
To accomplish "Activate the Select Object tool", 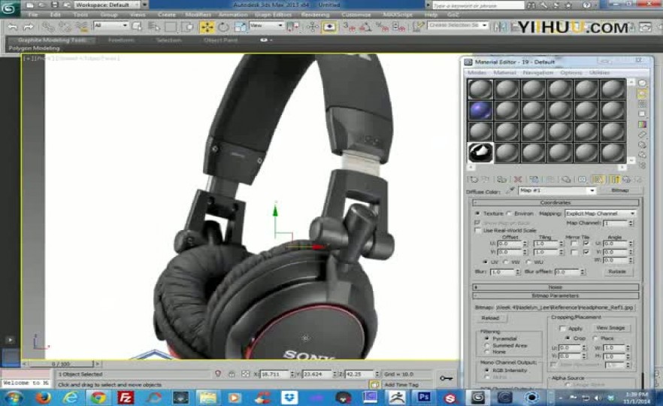I will coord(137,26).
